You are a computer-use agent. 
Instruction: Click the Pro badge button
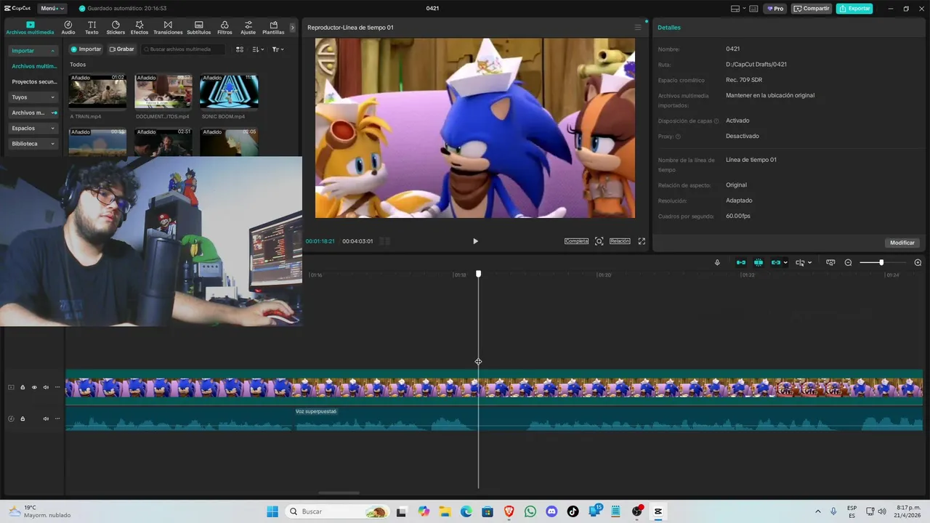(x=775, y=9)
